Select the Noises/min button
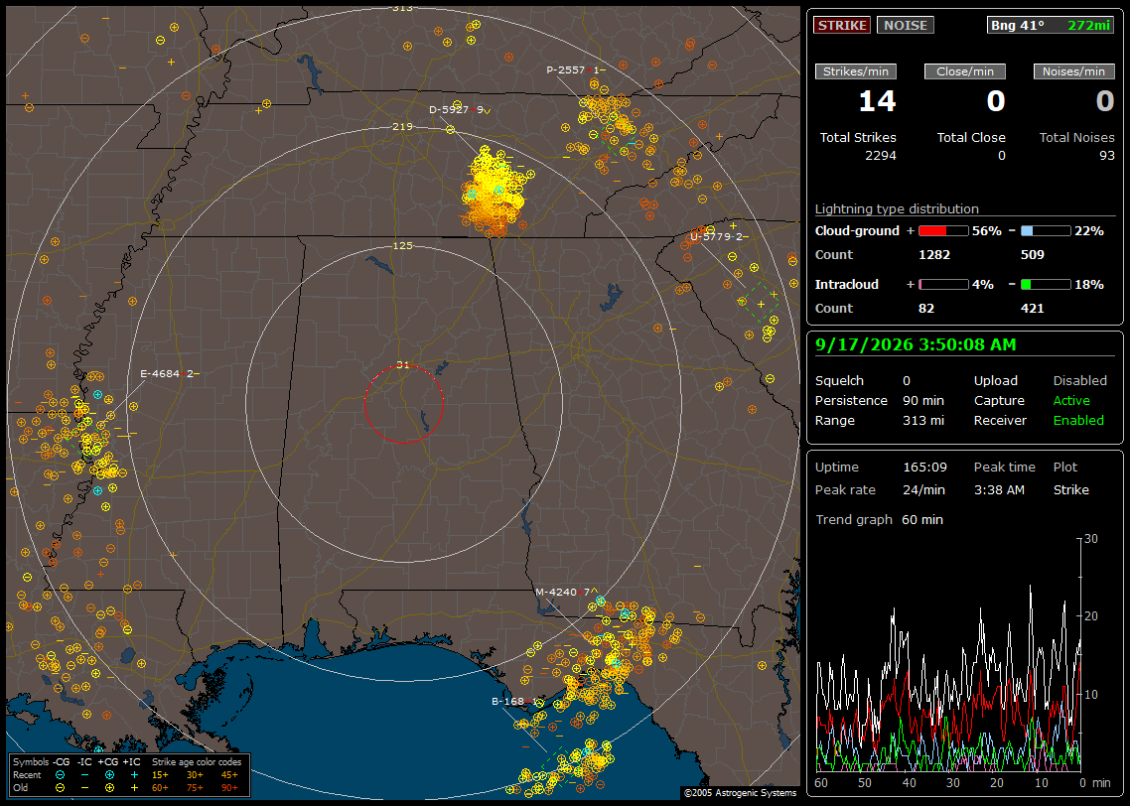Image resolution: width=1130 pixels, height=806 pixels. pos(1073,71)
